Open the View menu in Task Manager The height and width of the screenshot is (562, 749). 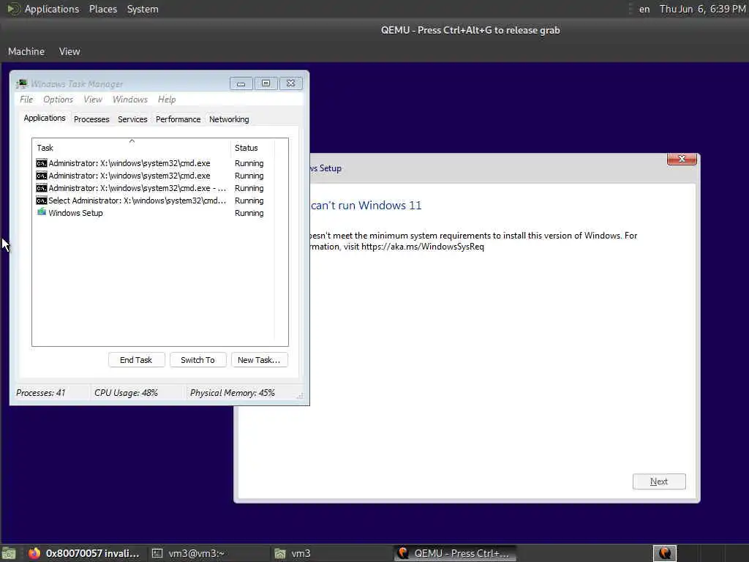[x=93, y=100]
